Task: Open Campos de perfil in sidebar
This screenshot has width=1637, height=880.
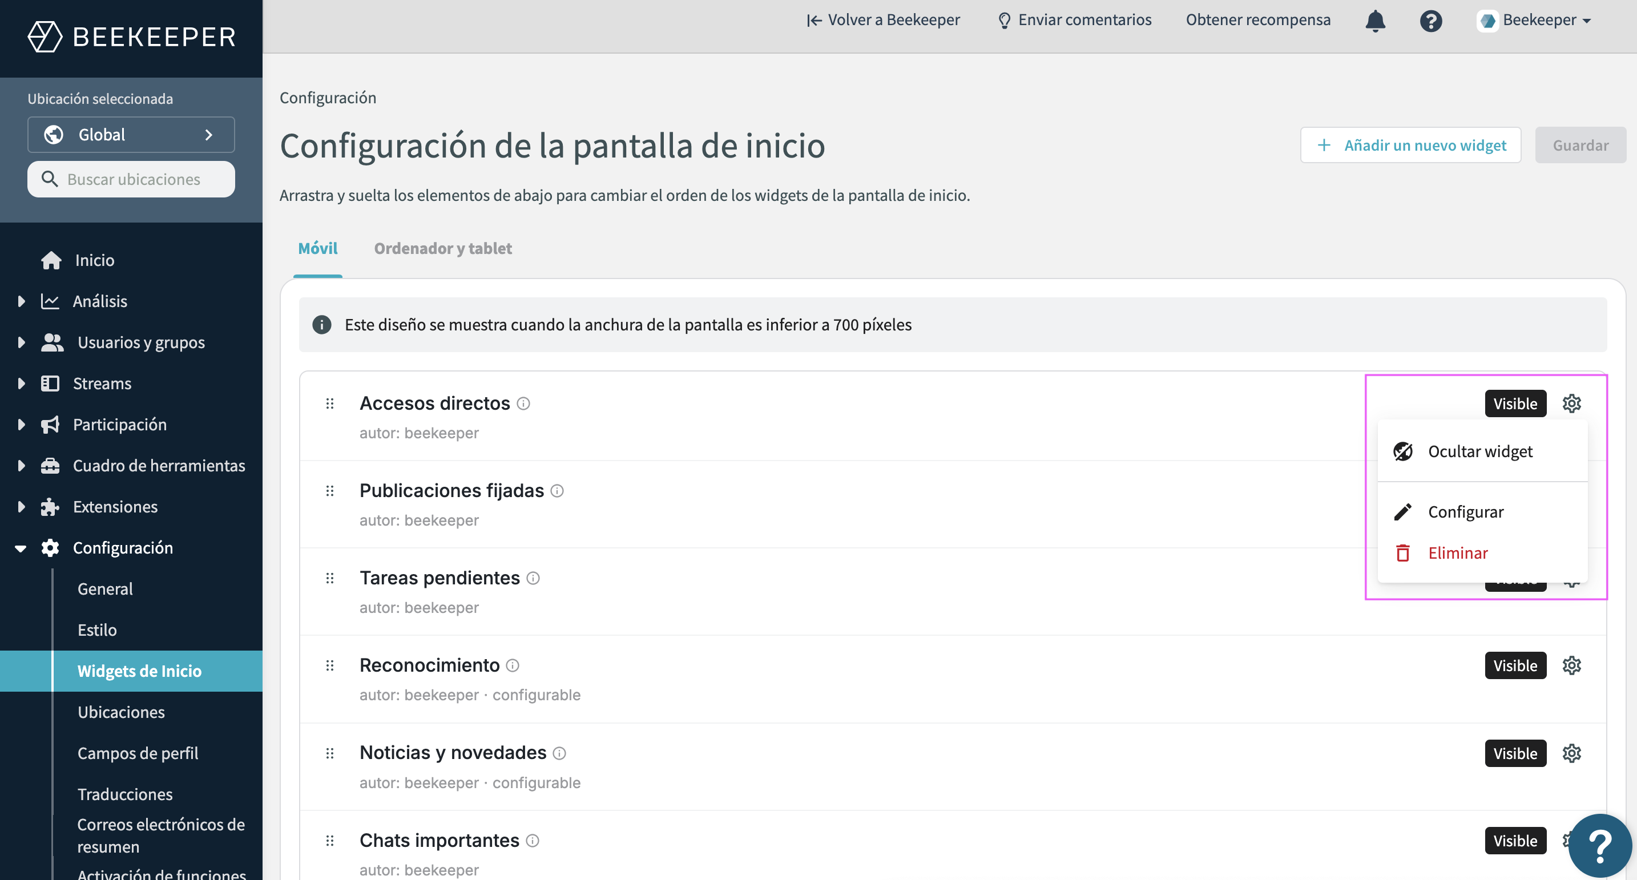Action: (x=138, y=753)
